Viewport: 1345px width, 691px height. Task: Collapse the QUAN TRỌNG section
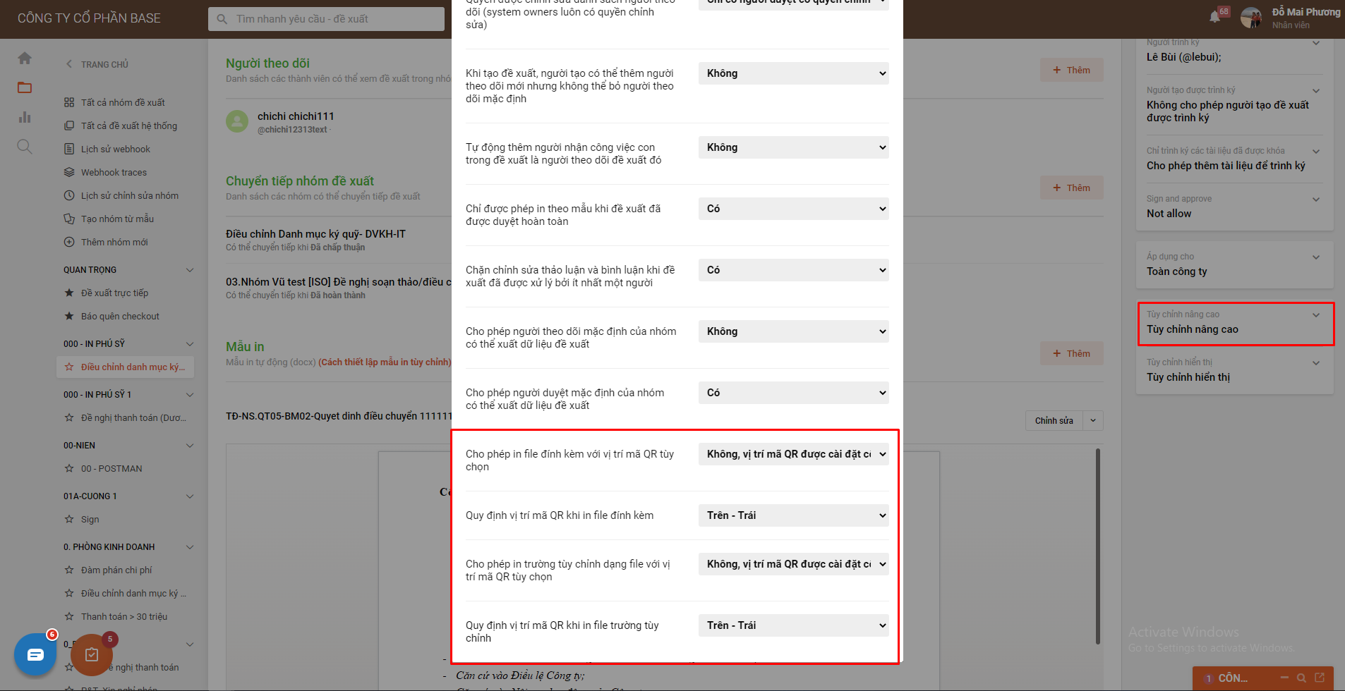(x=189, y=270)
